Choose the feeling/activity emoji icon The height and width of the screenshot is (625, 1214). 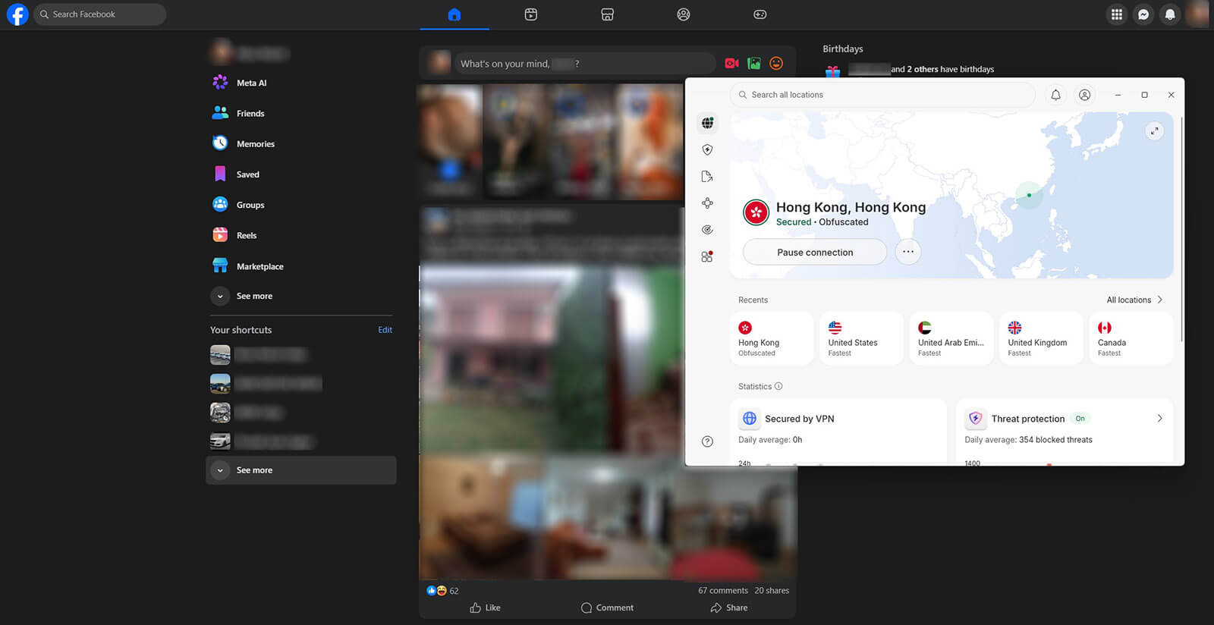776,64
